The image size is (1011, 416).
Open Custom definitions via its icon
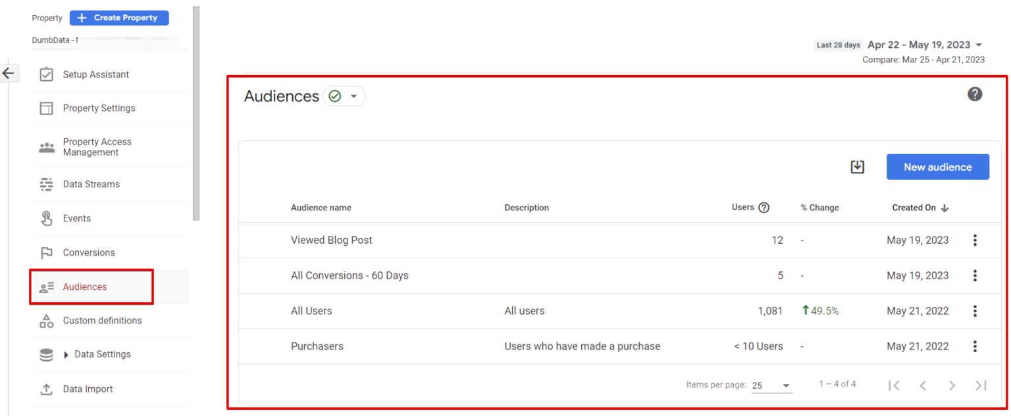click(46, 320)
